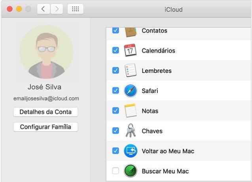Click the Voltar ao Meu Mac icon
Screen dimensions: 252x182
point(130,151)
